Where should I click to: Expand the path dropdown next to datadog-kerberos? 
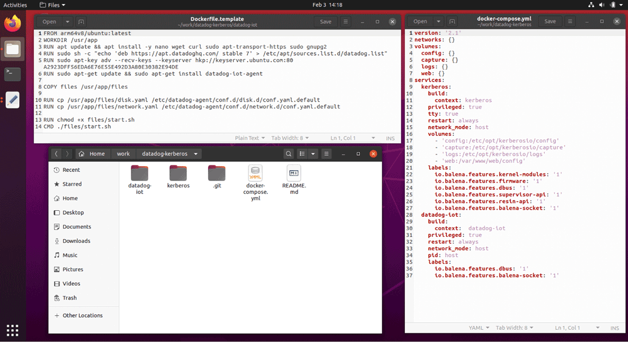click(x=196, y=154)
